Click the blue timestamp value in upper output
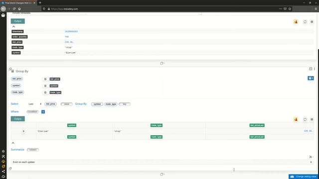Screen dimensions: 319x179 click(71, 31)
